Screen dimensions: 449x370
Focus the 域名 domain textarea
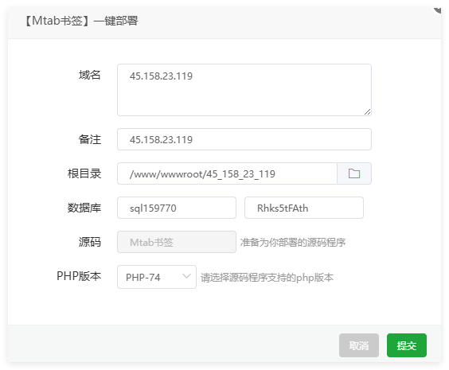(244, 90)
